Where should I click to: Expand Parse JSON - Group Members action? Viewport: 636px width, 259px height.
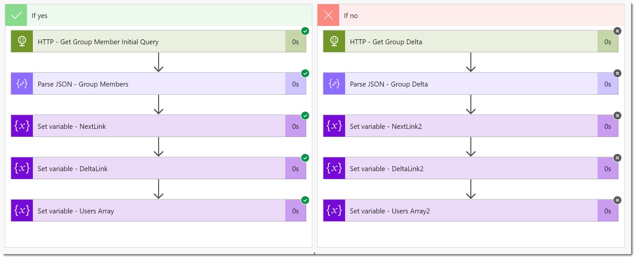click(x=158, y=84)
